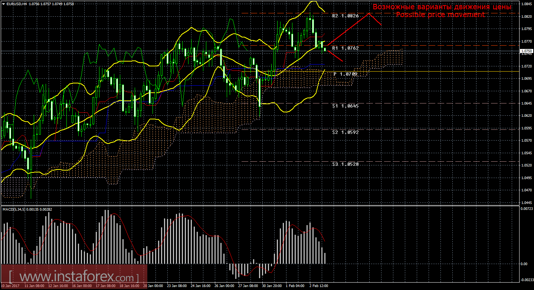Click the 10 Jan 2017 date label
The width and height of the screenshot is (534, 290).
click(x=11, y=286)
